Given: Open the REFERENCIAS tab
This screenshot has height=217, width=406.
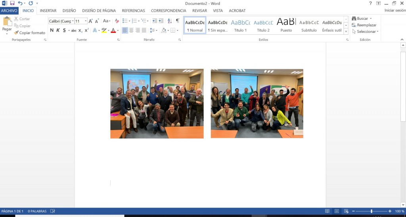Looking at the screenshot, I should point(133,11).
